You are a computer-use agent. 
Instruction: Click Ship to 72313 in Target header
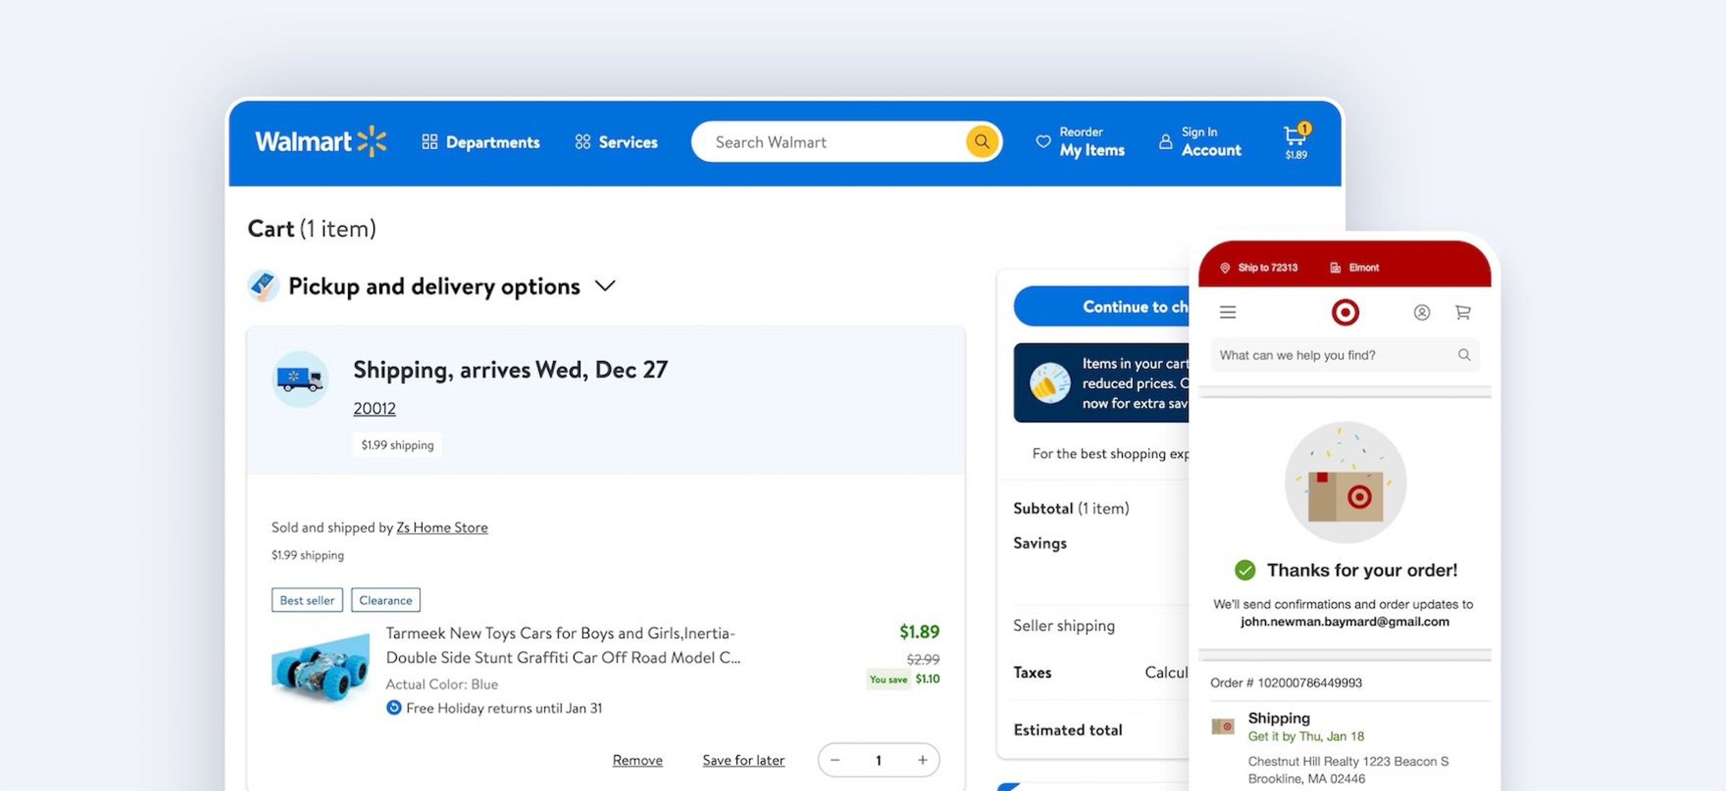pyautogui.click(x=1259, y=268)
